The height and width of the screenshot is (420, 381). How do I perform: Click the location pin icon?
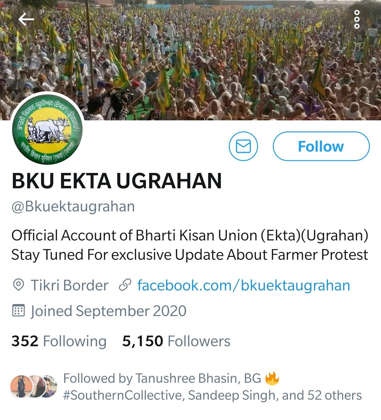18,285
